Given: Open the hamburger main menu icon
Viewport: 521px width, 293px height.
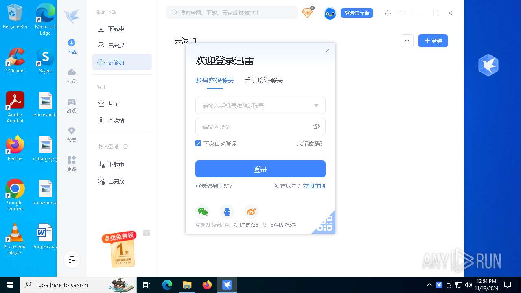Looking at the screenshot, I should tap(403, 13).
